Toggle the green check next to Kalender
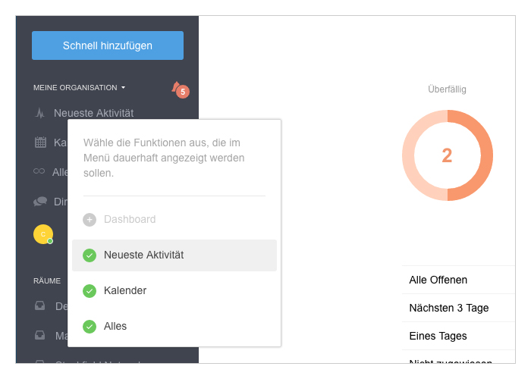Screen dimensions: 531x379 coord(90,291)
